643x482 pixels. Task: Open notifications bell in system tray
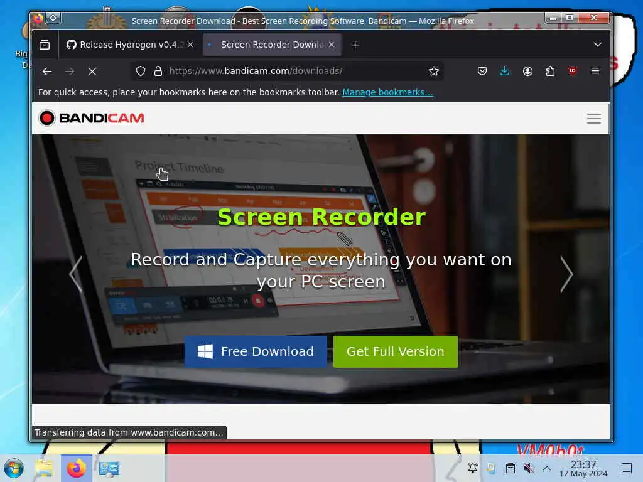[x=472, y=468]
